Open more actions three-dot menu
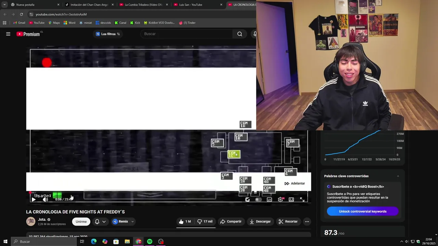 pyautogui.click(x=307, y=221)
